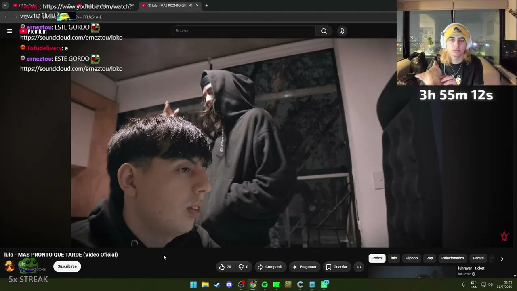Open the network status tray icon
Image resolution: width=517 pixels, height=291 pixels.
pyautogui.click(x=483, y=285)
